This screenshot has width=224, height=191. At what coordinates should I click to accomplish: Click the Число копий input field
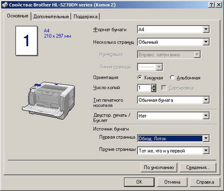144,88
